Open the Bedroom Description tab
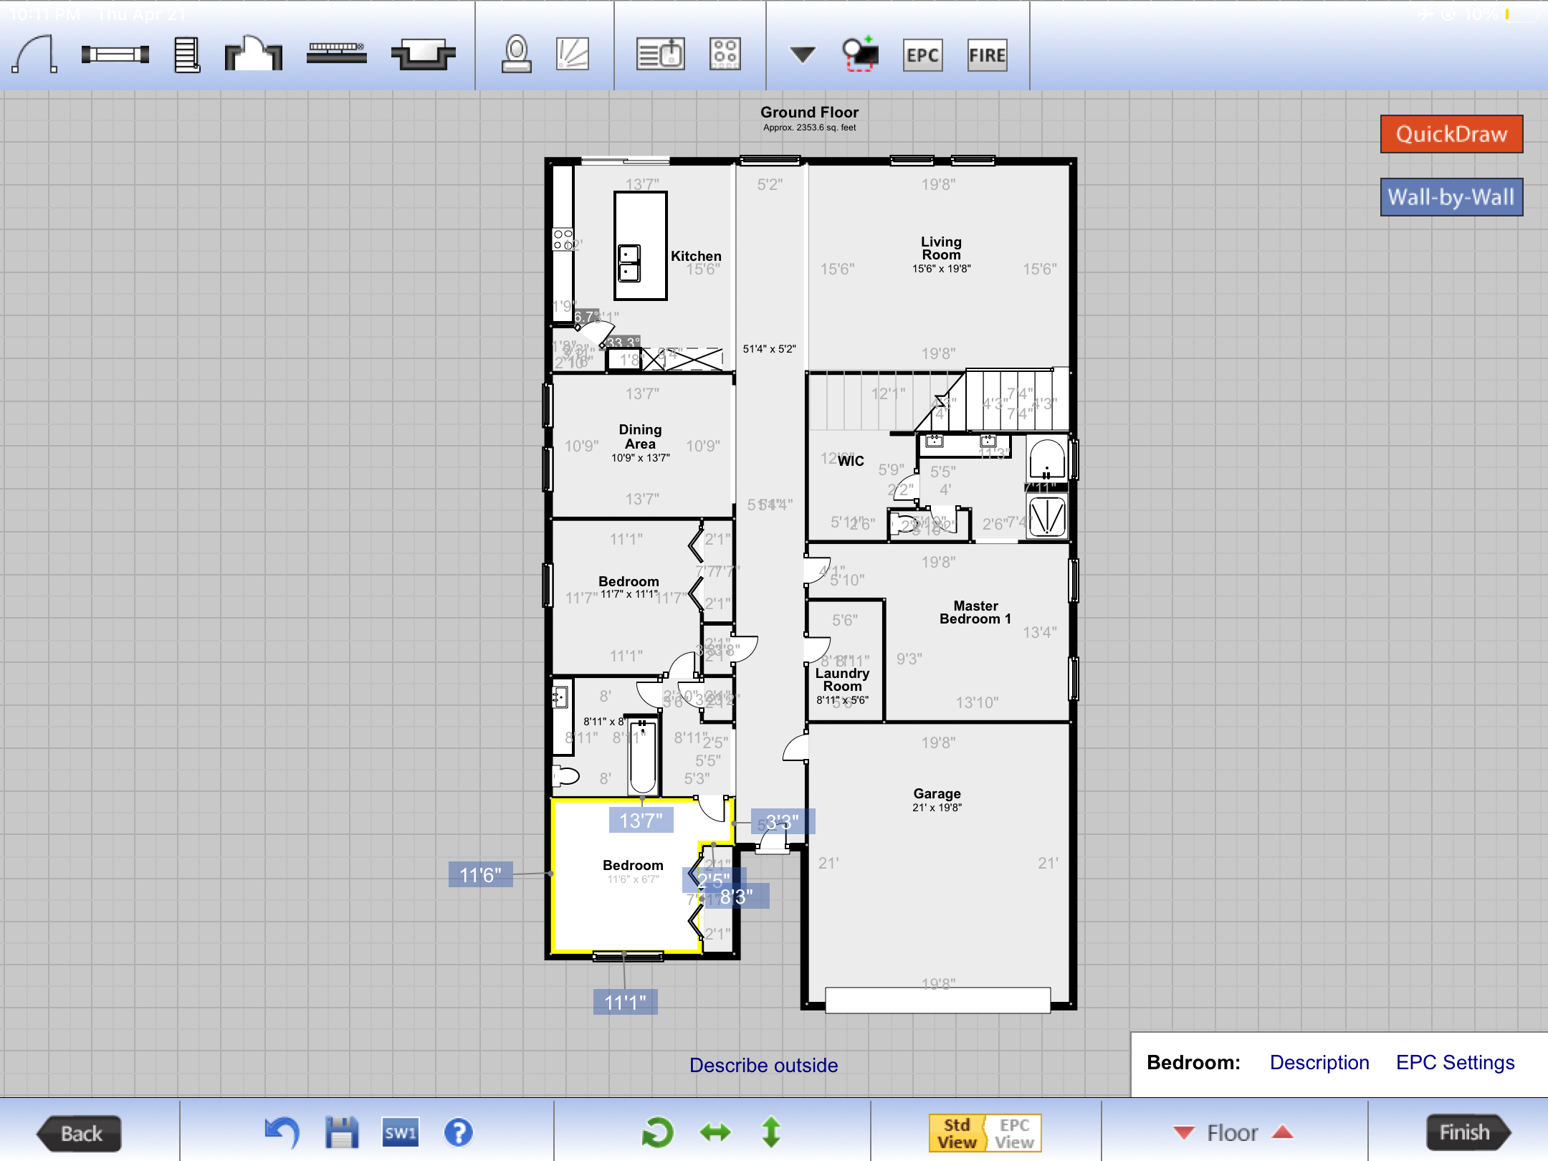 coord(1319,1062)
